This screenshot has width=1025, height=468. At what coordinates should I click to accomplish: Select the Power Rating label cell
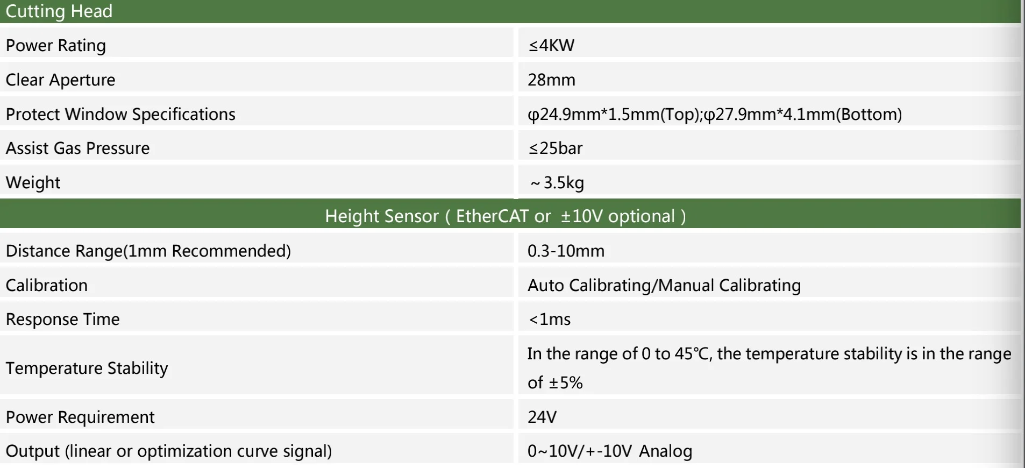(56, 46)
